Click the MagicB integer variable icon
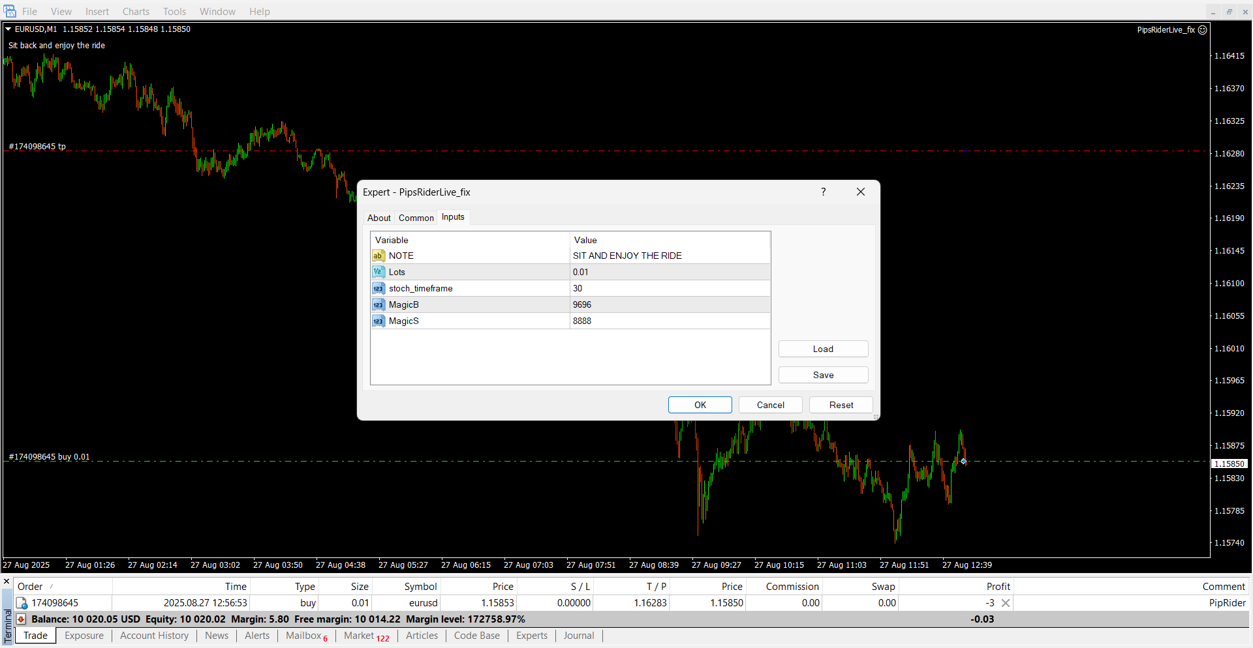 pyautogui.click(x=379, y=304)
